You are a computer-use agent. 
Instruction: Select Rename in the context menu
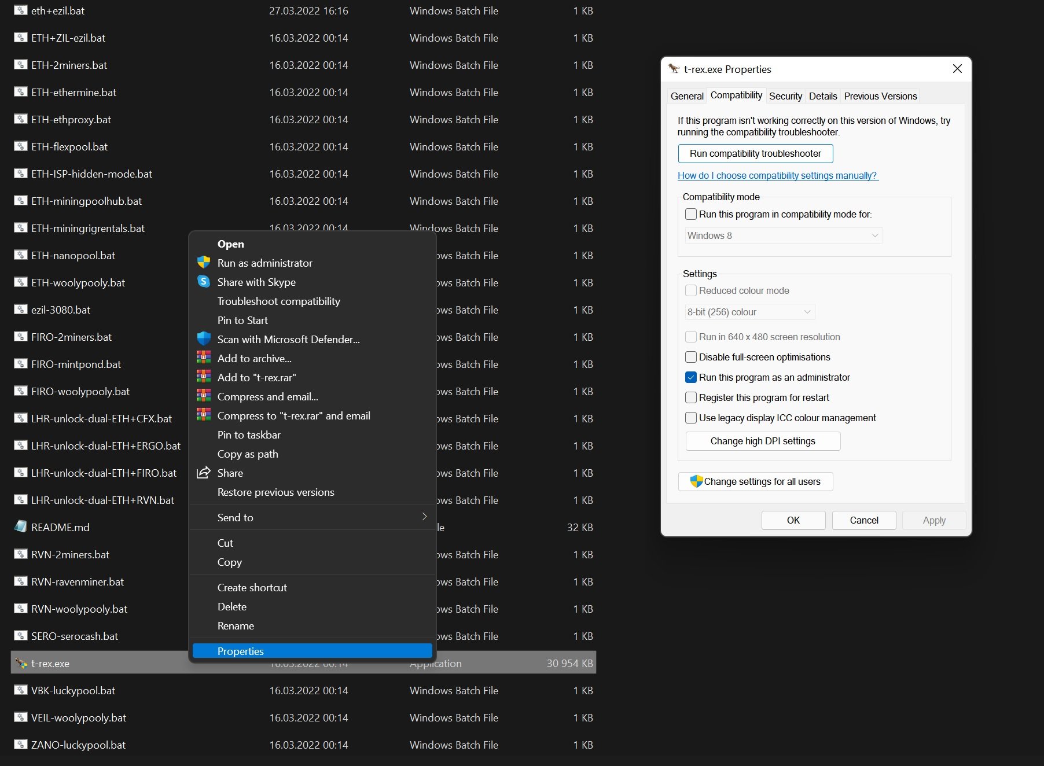[313, 625]
